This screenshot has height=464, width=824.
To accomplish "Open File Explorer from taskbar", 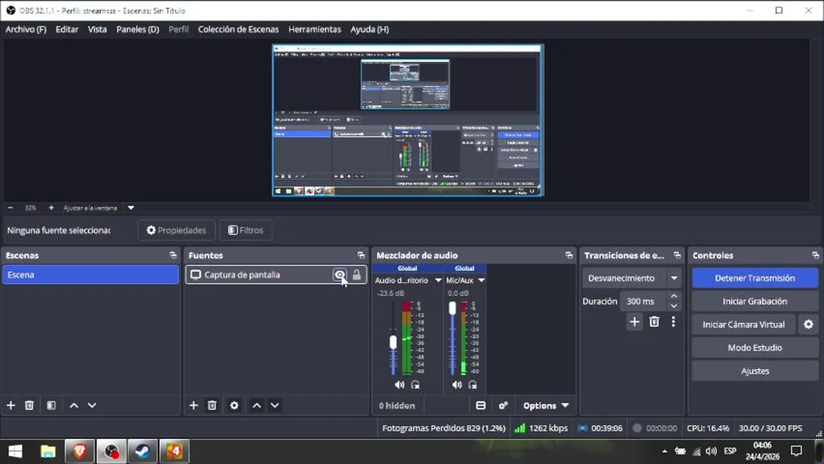I will click(x=48, y=451).
